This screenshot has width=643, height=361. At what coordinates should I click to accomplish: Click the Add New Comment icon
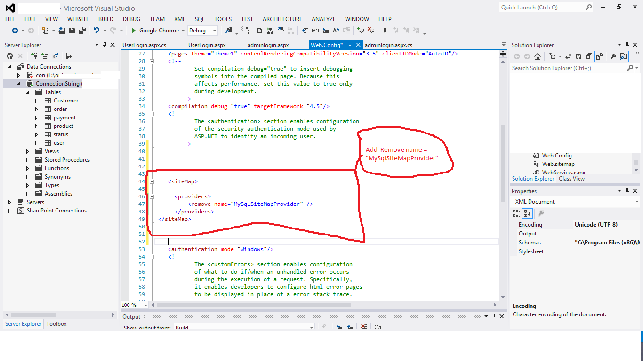(x=361, y=31)
